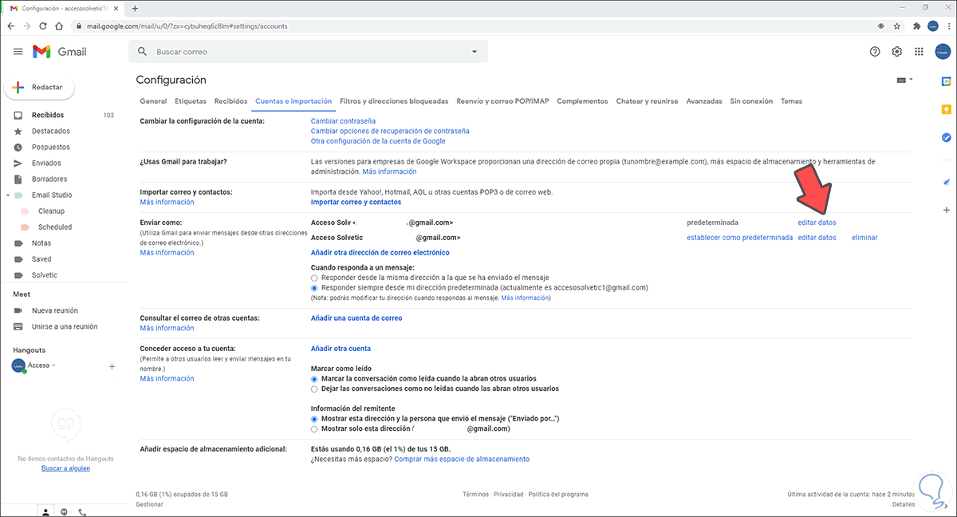
Task: Click in the Buscar correo search field
Action: pos(303,52)
